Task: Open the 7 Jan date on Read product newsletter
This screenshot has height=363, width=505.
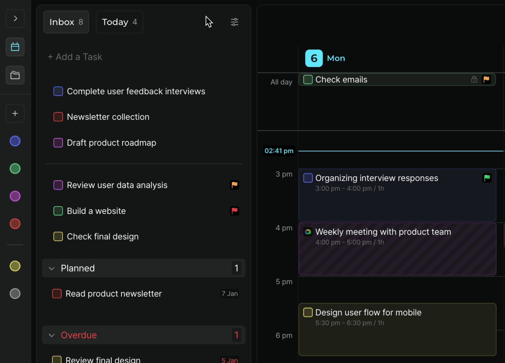Action: point(230,294)
